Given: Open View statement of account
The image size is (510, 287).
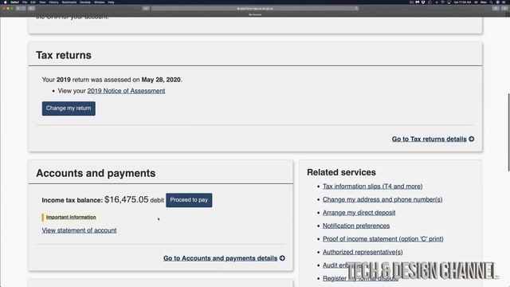Looking at the screenshot, I should tap(79, 230).
